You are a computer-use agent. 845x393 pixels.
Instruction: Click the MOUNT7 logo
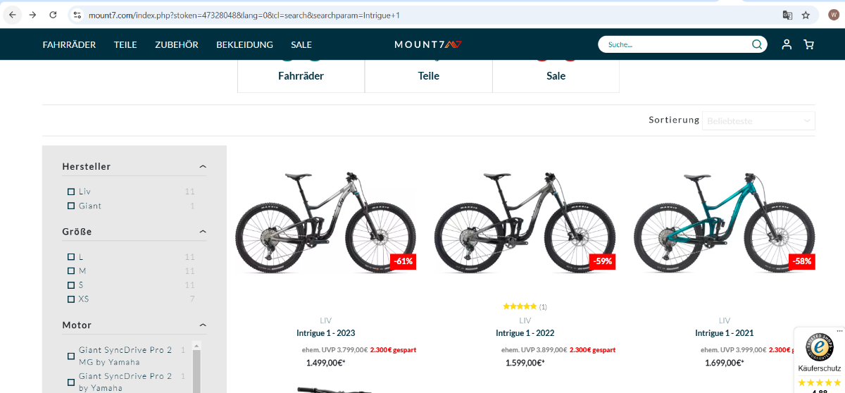[427, 44]
